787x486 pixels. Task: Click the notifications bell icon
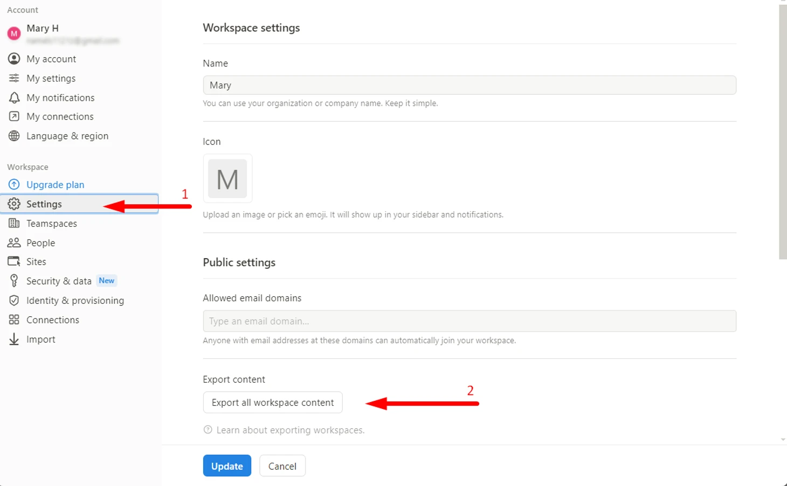[x=14, y=98]
